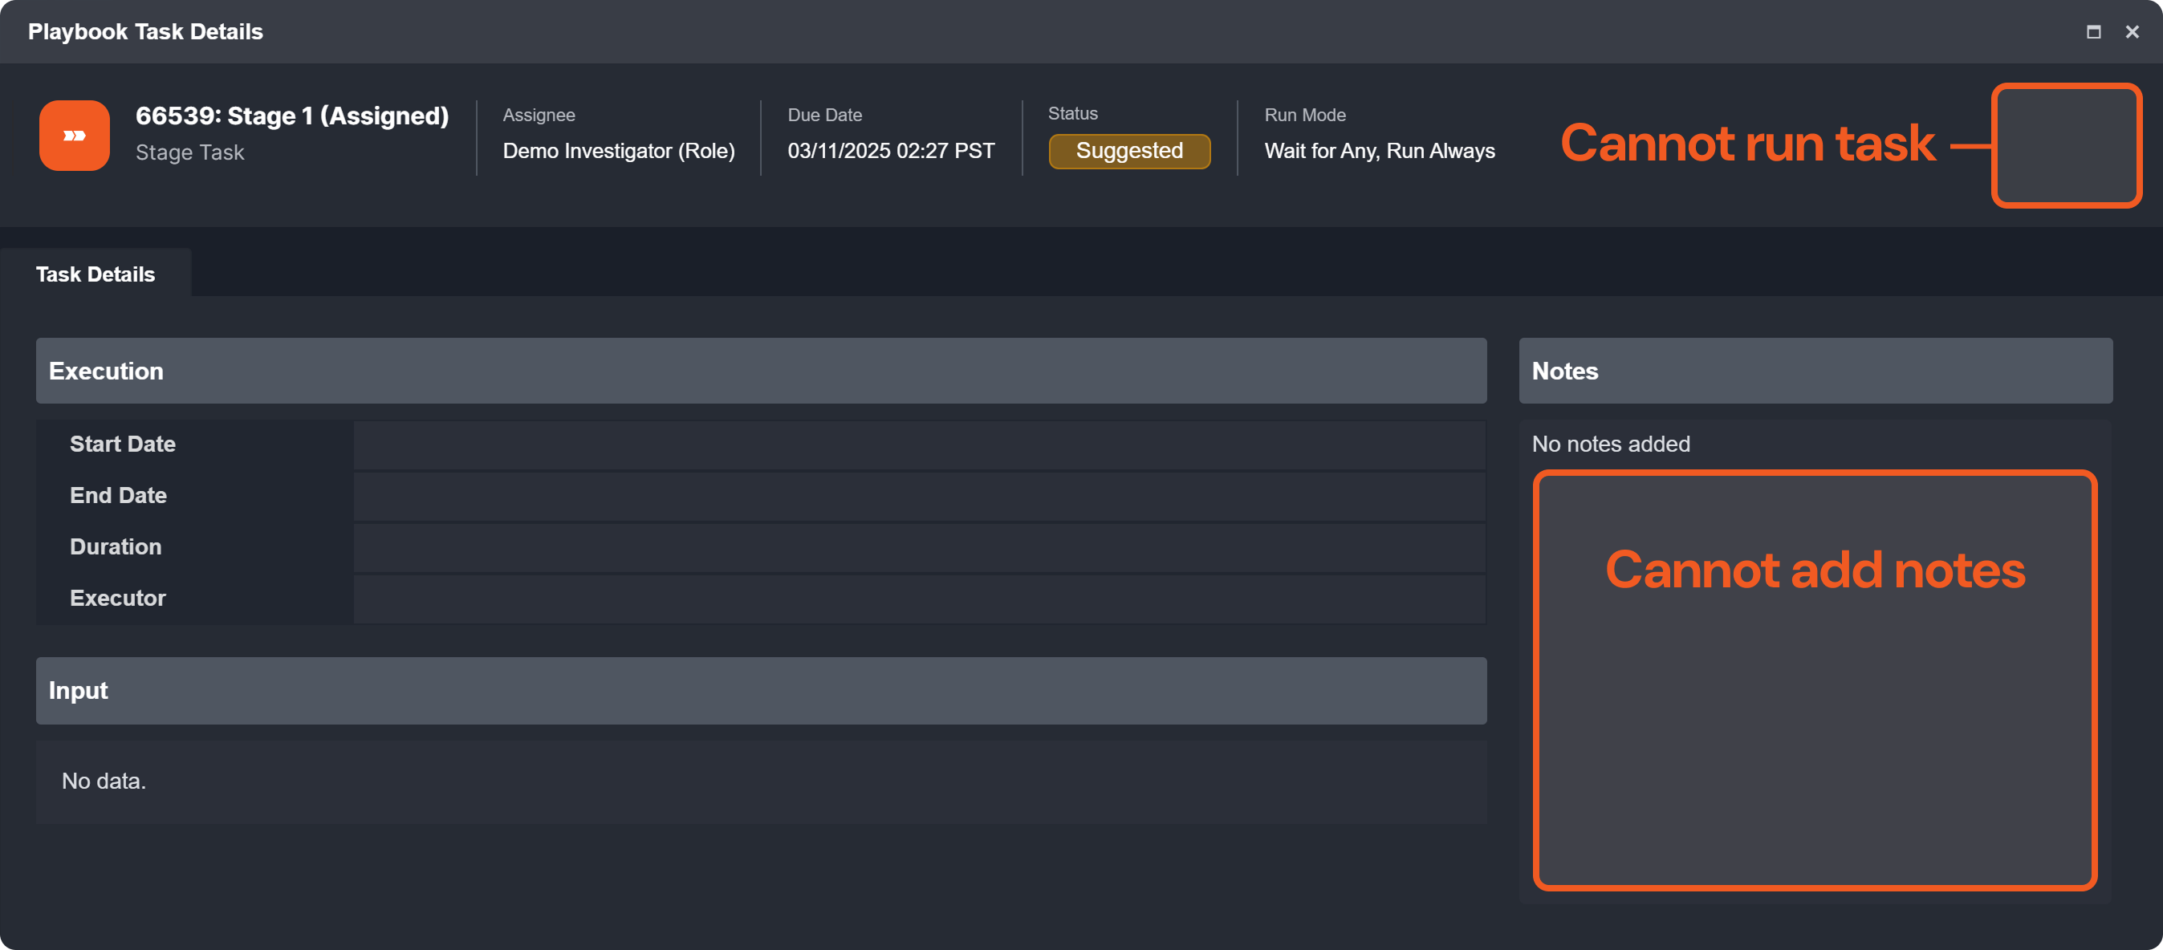Select the Demo Investigator (Role) assignee
The height and width of the screenshot is (950, 2163).
pos(618,151)
